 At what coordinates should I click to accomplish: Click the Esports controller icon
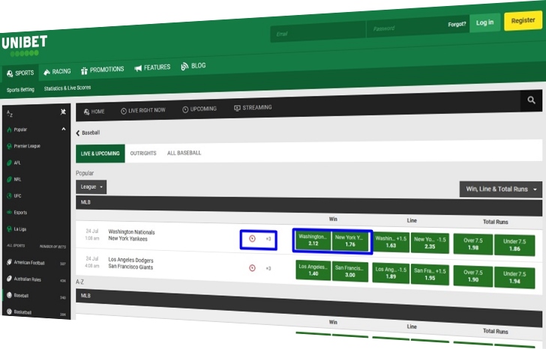click(x=10, y=212)
